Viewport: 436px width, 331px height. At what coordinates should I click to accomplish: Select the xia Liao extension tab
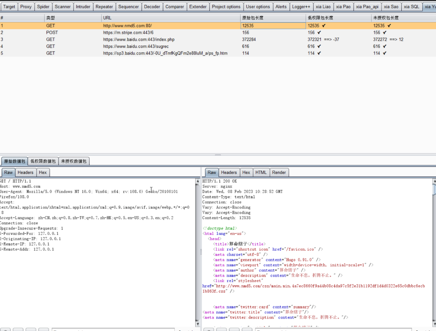coord(323,7)
